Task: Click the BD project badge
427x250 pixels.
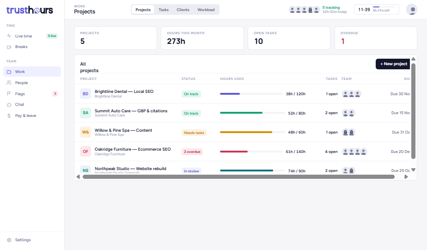Action: [85, 94]
